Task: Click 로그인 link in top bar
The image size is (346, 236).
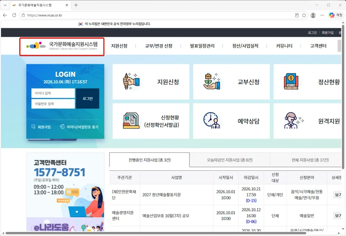Action: 312,33
